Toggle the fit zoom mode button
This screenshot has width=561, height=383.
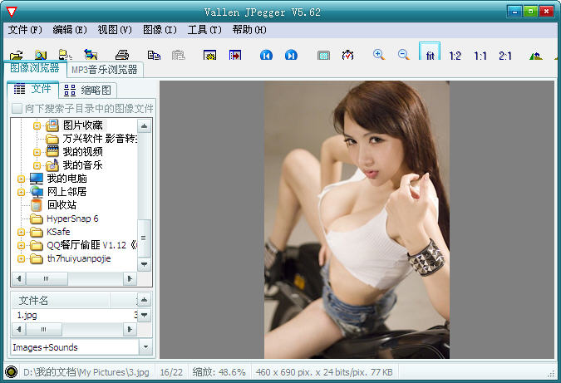430,52
